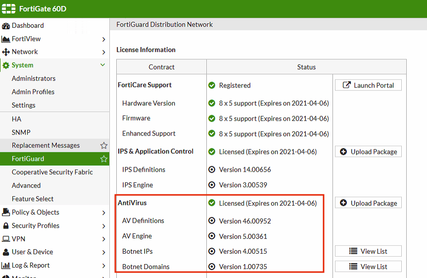Viewport: 427px width, 278px height.
Task: Select the FortiGuard menu item
Action: tap(54, 159)
